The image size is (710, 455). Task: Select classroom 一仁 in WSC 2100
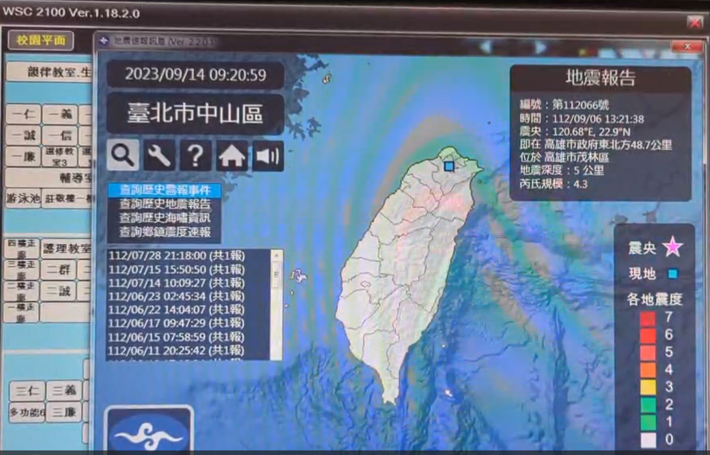(22, 115)
